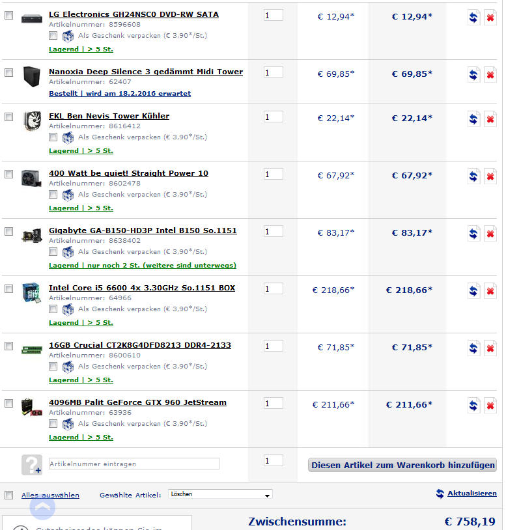506x530 pixels.
Task: Check the Alles auswählen checkbox
Action: pos(8,495)
